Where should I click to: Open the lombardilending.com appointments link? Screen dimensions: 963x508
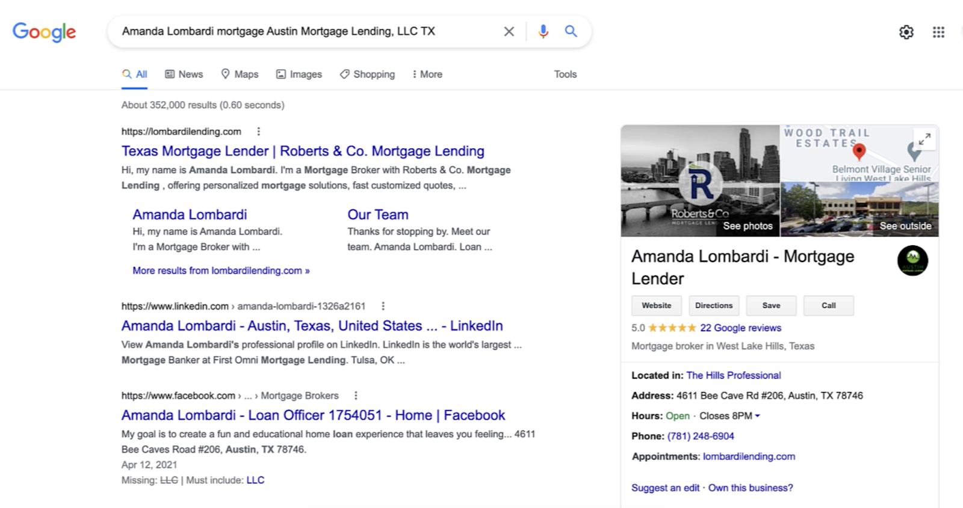[749, 457]
